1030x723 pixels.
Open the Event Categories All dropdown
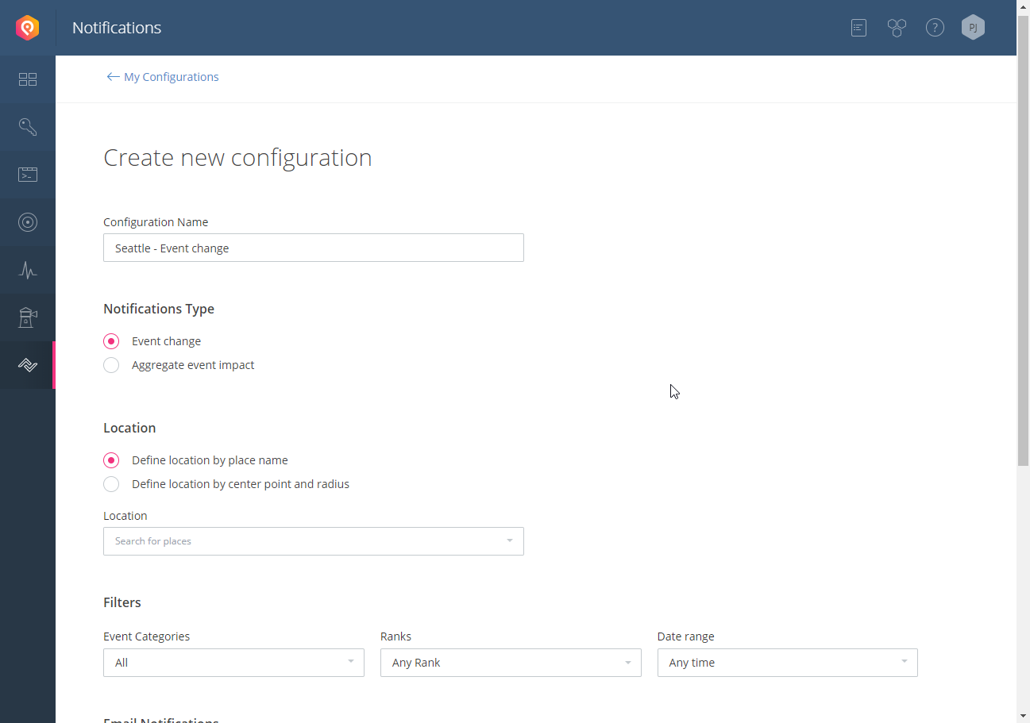point(233,663)
